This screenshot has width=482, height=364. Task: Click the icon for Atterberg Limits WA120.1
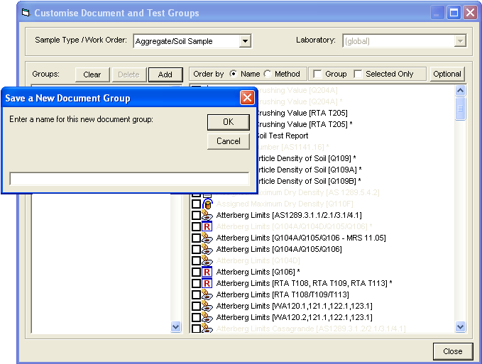click(x=207, y=306)
